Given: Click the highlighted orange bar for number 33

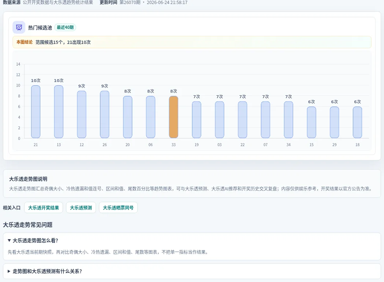Looking at the screenshot, I should pyautogui.click(x=174, y=117).
